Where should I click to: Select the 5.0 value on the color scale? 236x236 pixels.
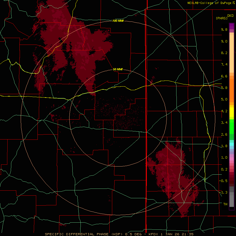(224, 99)
